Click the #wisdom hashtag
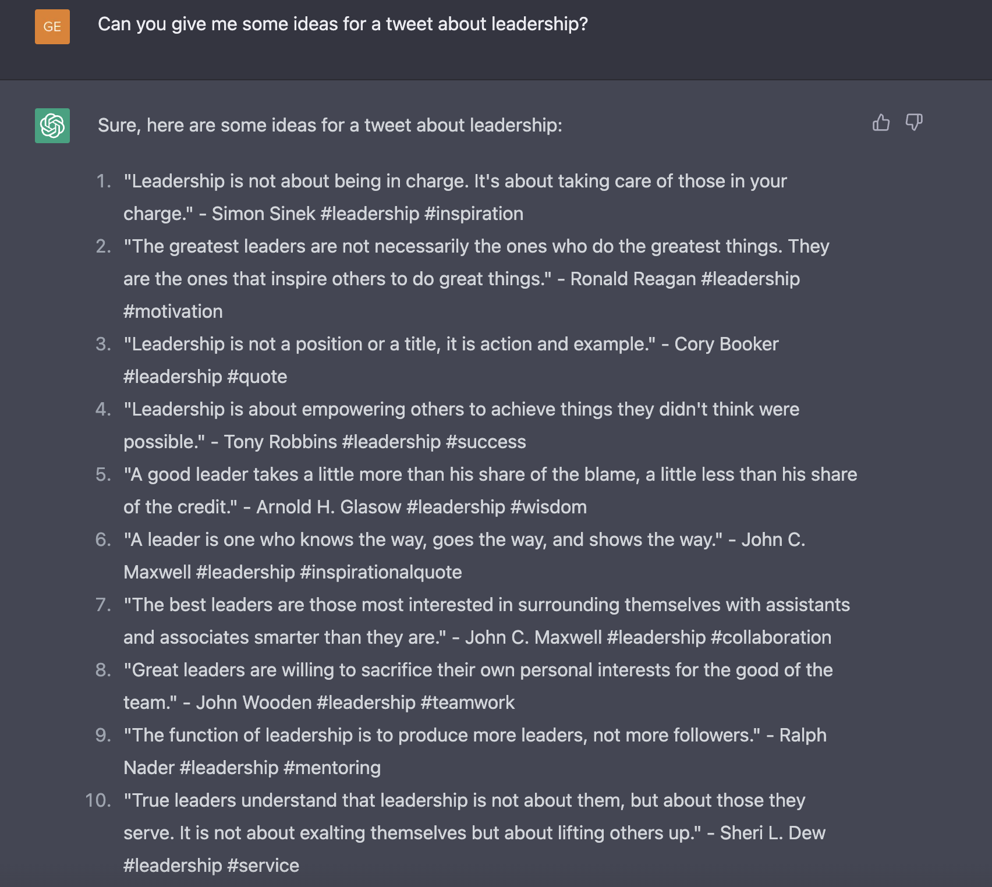 click(548, 507)
